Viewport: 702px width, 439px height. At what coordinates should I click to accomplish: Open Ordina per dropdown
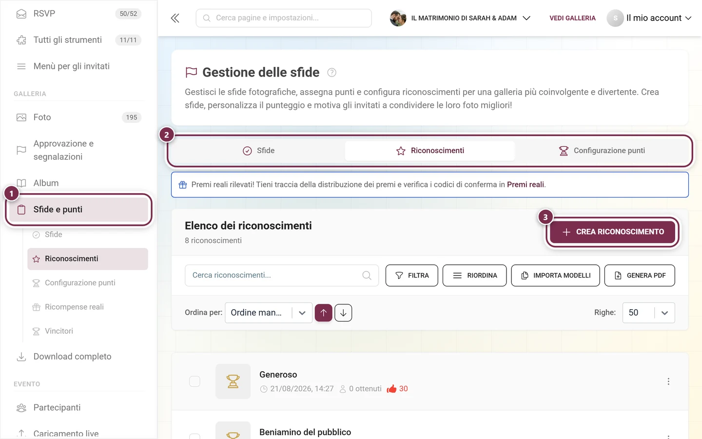pyautogui.click(x=268, y=313)
